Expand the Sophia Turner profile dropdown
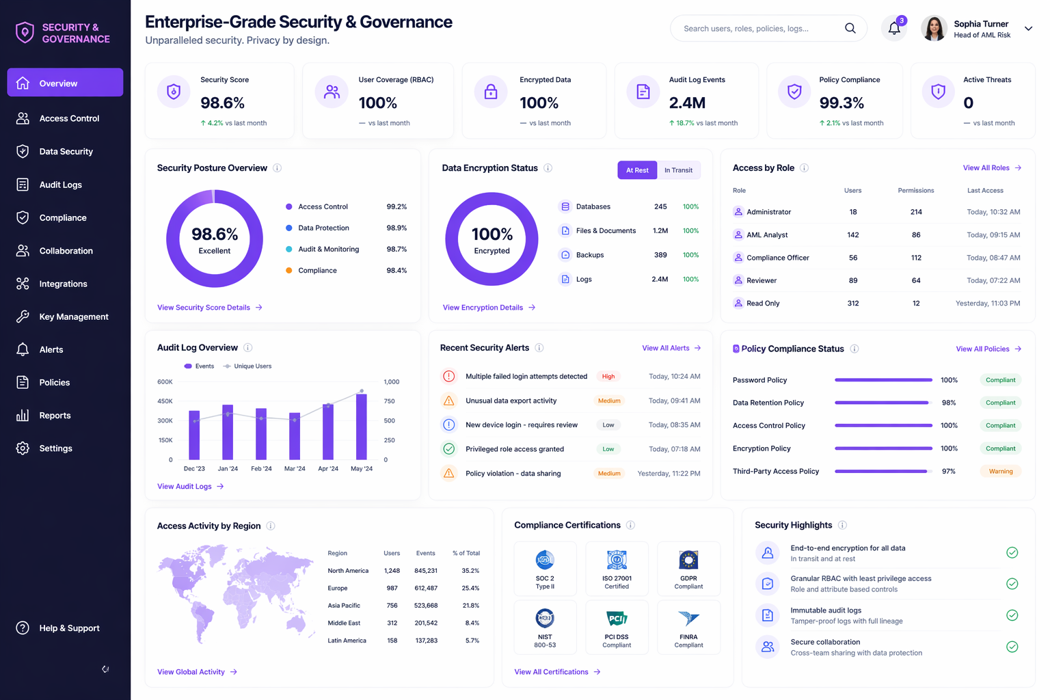Viewport: 1050px width, 700px height. pos(1028,29)
